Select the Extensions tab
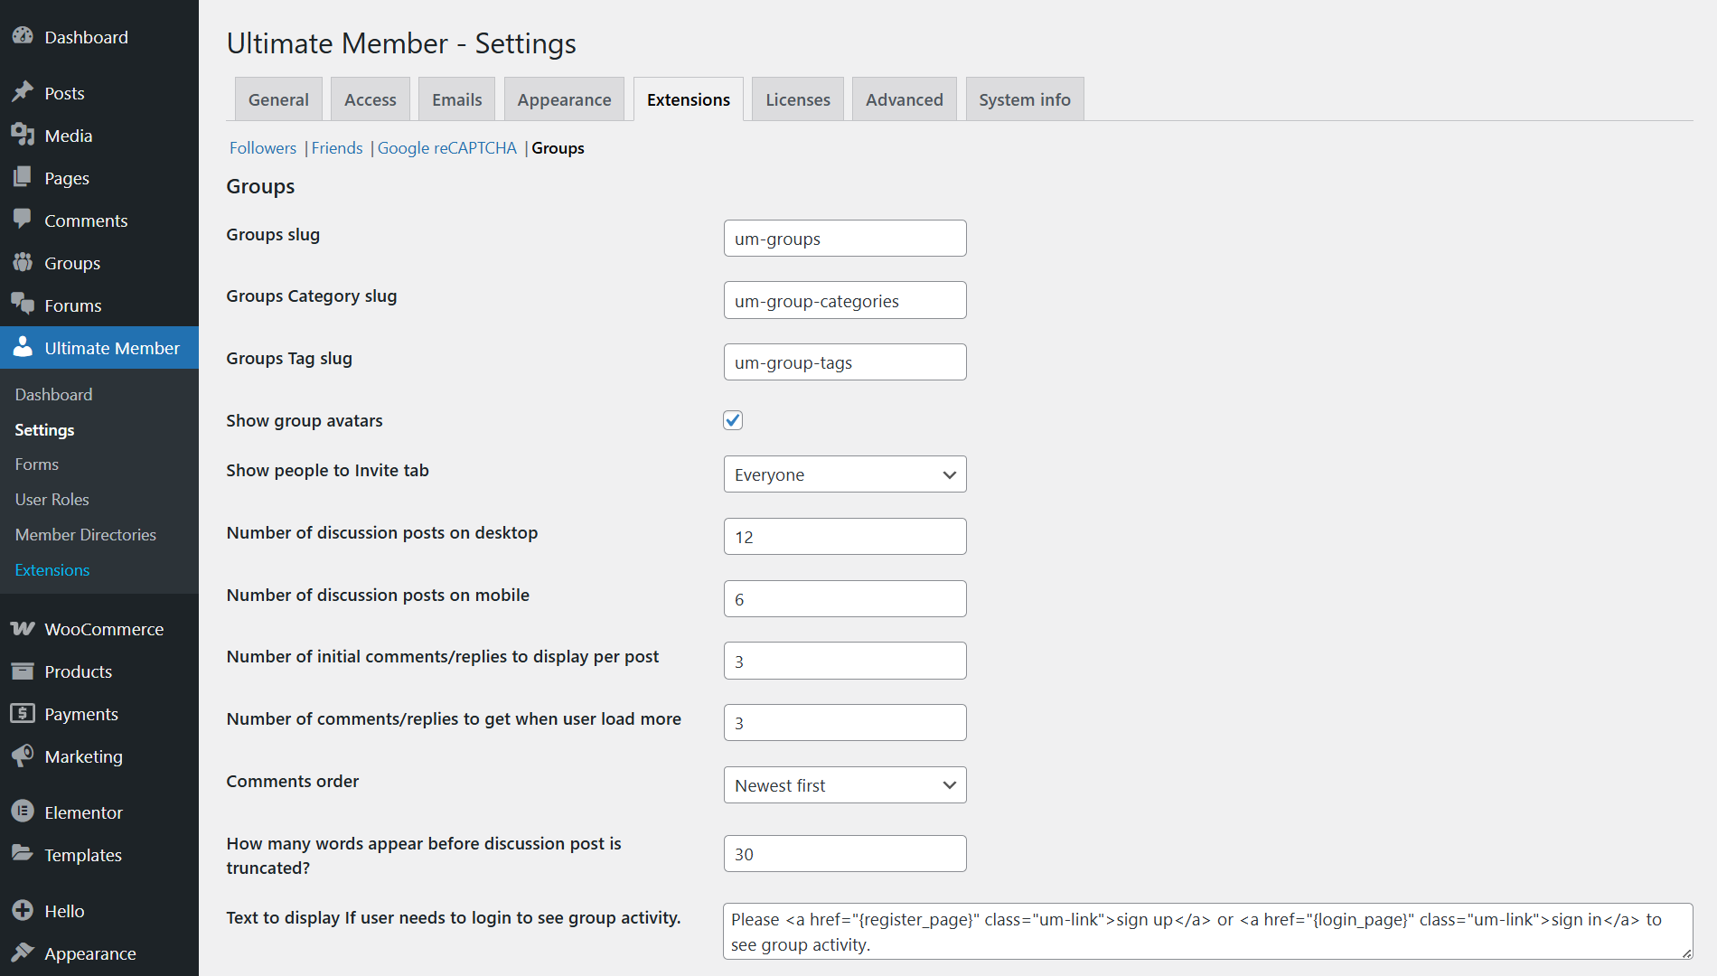The image size is (1717, 976). pos(689,99)
